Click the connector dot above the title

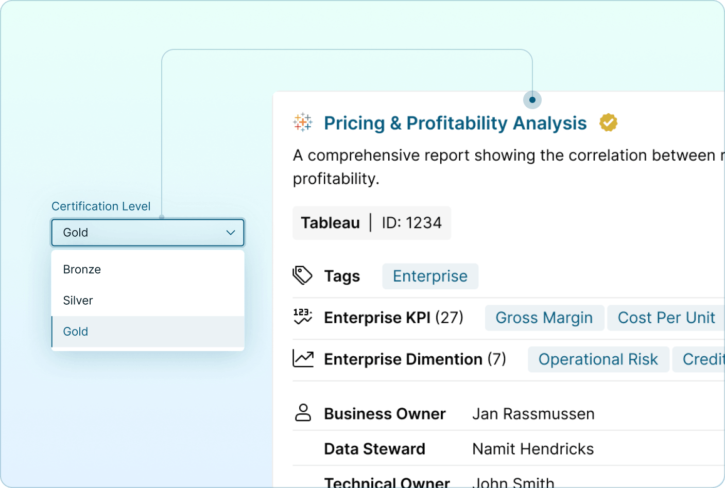pyautogui.click(x=532, y=99)
